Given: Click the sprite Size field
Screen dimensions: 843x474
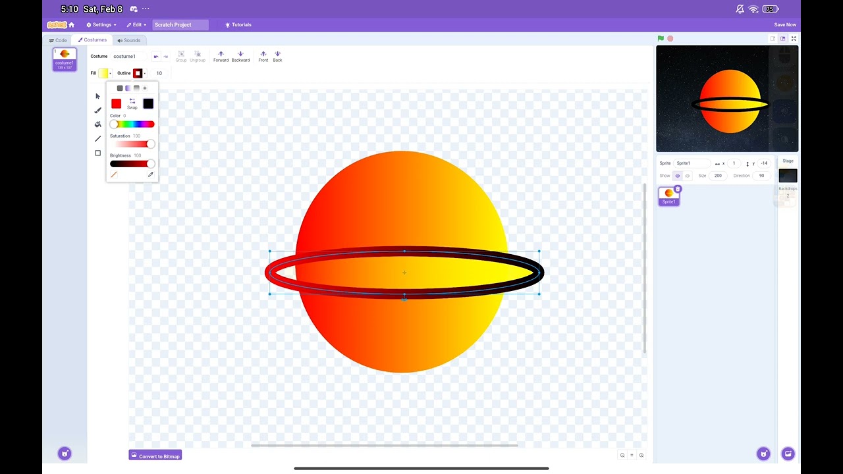Looking at the screenshot, I should (717, 176).
